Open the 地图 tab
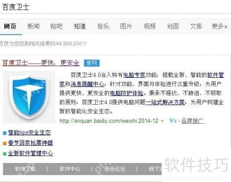 pos(173,26)
